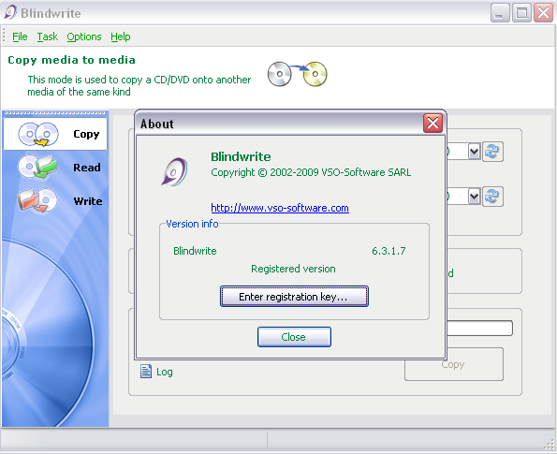Open the Task menu
557x454 pixels.
[x=47, y=37]
